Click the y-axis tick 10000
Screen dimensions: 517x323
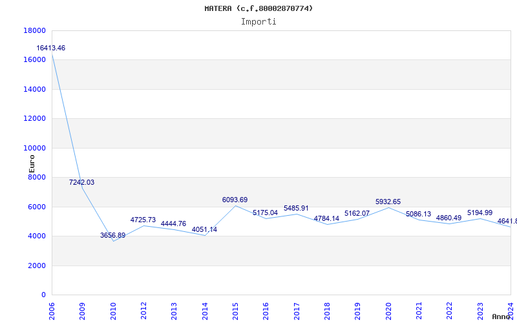[x=35, y=148]
